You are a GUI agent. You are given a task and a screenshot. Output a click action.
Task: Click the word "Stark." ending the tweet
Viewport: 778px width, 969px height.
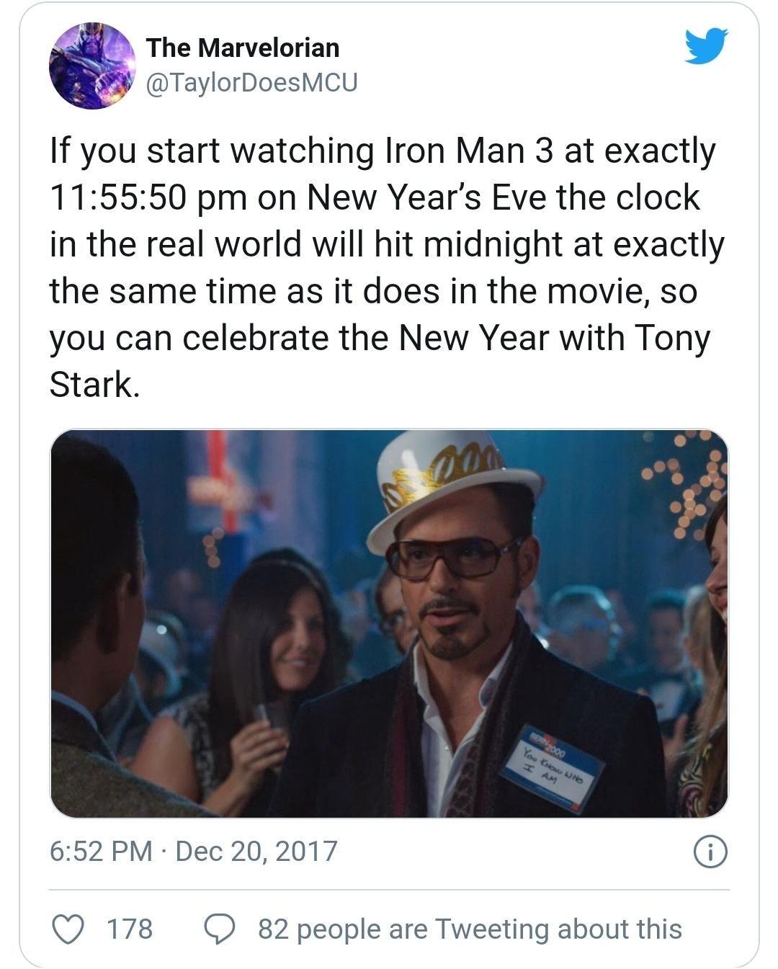tap(94, 384)
